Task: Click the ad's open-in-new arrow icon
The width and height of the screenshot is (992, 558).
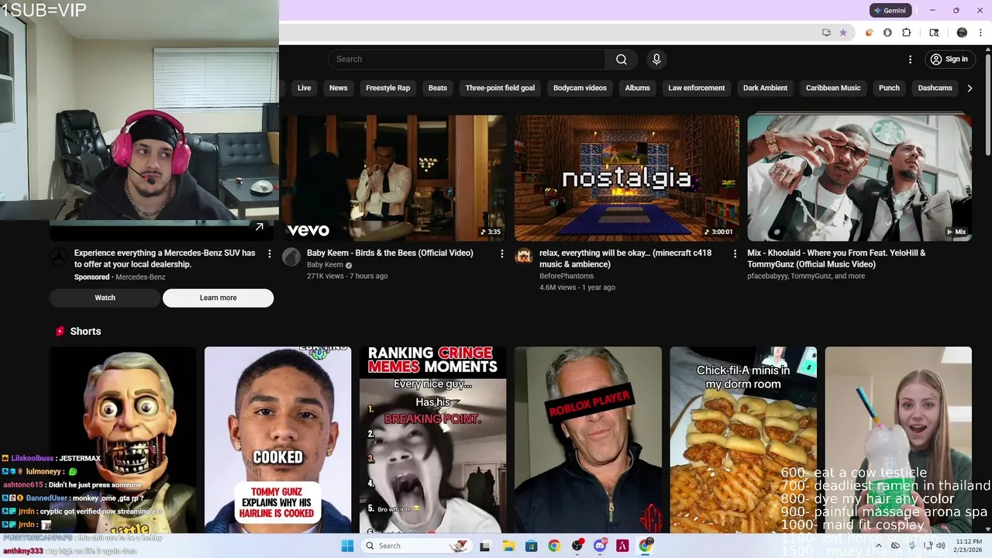Action: (259, 227)
